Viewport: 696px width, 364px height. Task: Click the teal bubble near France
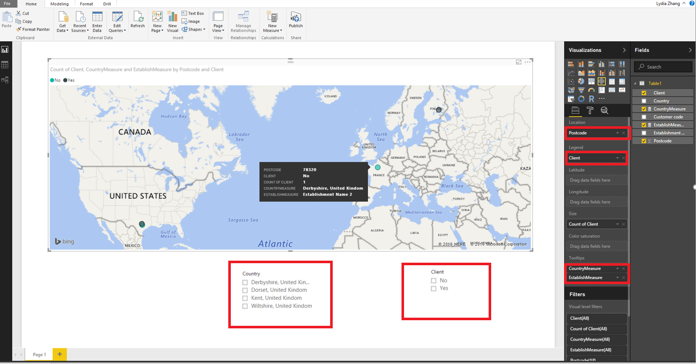point(378,167)
